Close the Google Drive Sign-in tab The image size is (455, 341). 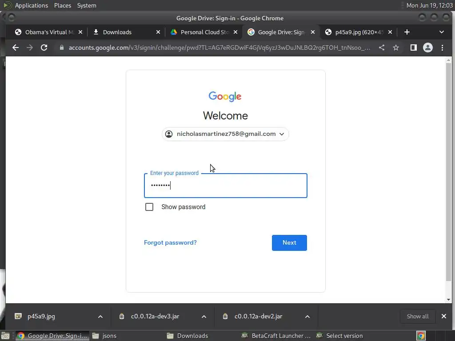click(312, 32)
